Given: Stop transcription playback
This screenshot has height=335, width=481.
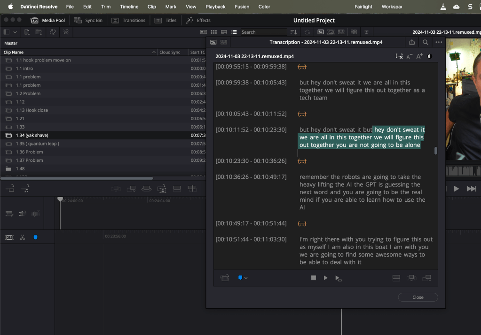Looking at the screenshot, I should click(313, 278).
